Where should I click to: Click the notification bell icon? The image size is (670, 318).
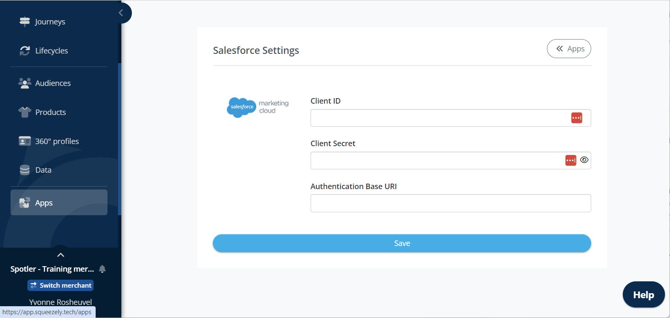[102, 269]
